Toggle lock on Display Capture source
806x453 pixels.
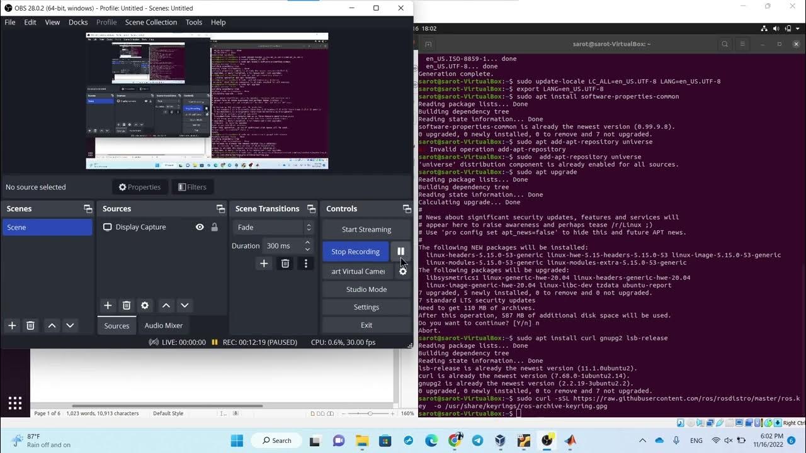[215, 227]
